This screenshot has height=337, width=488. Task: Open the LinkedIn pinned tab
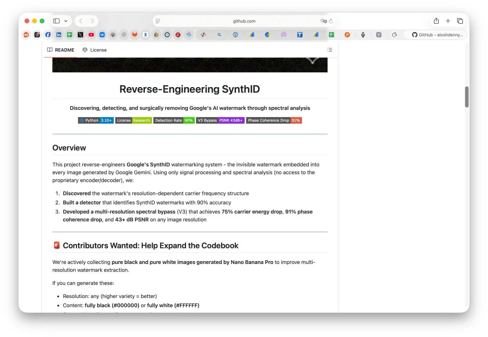59,35
